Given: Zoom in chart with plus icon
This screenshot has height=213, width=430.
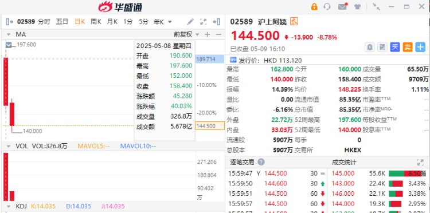Looking at the screenshot, I should (208, 34).
